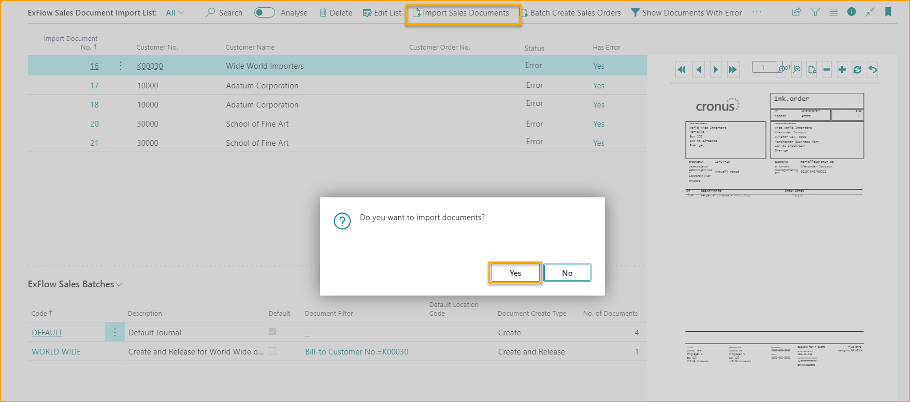Open more actions ellipsis in toolbar

click(757, 12)
